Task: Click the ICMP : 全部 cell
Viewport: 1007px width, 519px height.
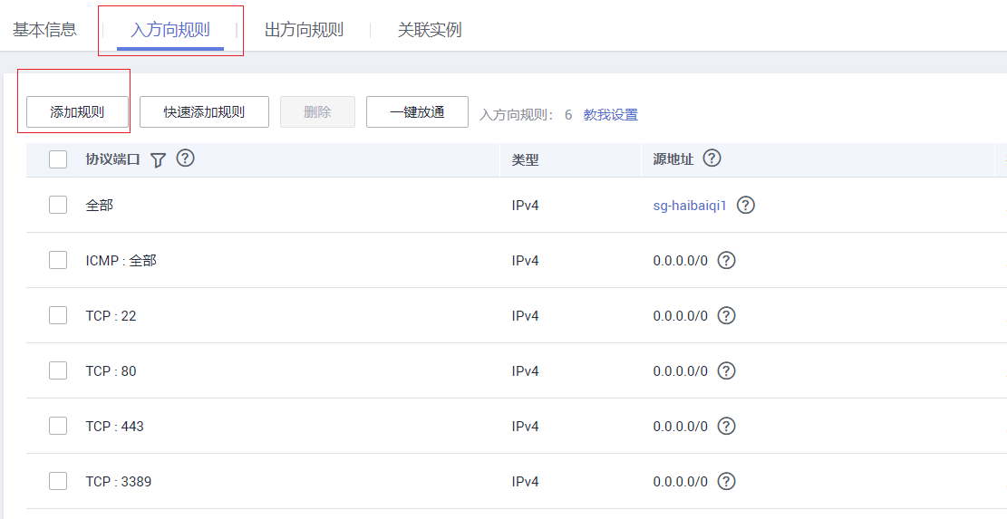Action: pyautogui.click(x=121, y=261)
